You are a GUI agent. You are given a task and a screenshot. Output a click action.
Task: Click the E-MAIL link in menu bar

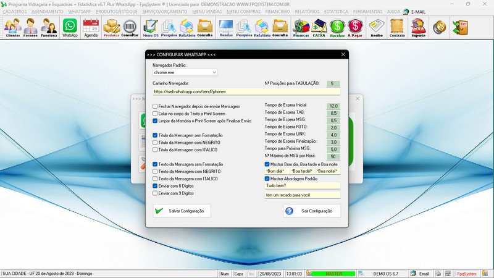(x=418, y=12)
